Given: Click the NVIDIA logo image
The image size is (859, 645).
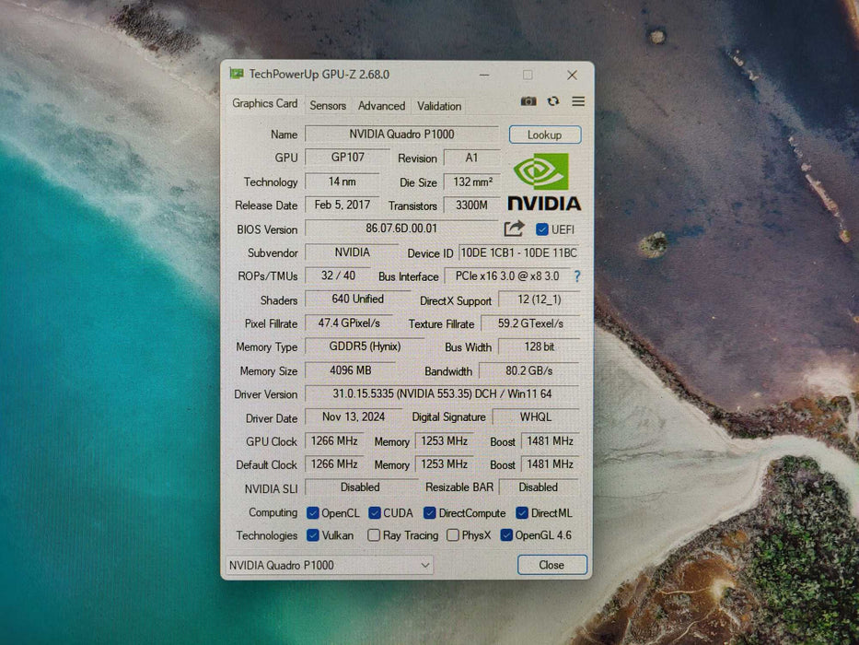Looking at the screenshot, I should 543,182.
